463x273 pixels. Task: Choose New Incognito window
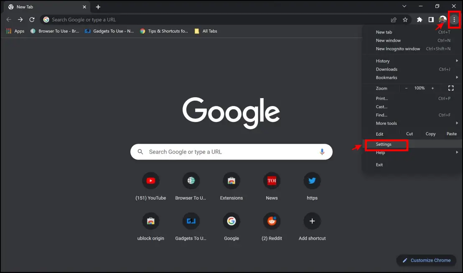click(x=412, y=49)
